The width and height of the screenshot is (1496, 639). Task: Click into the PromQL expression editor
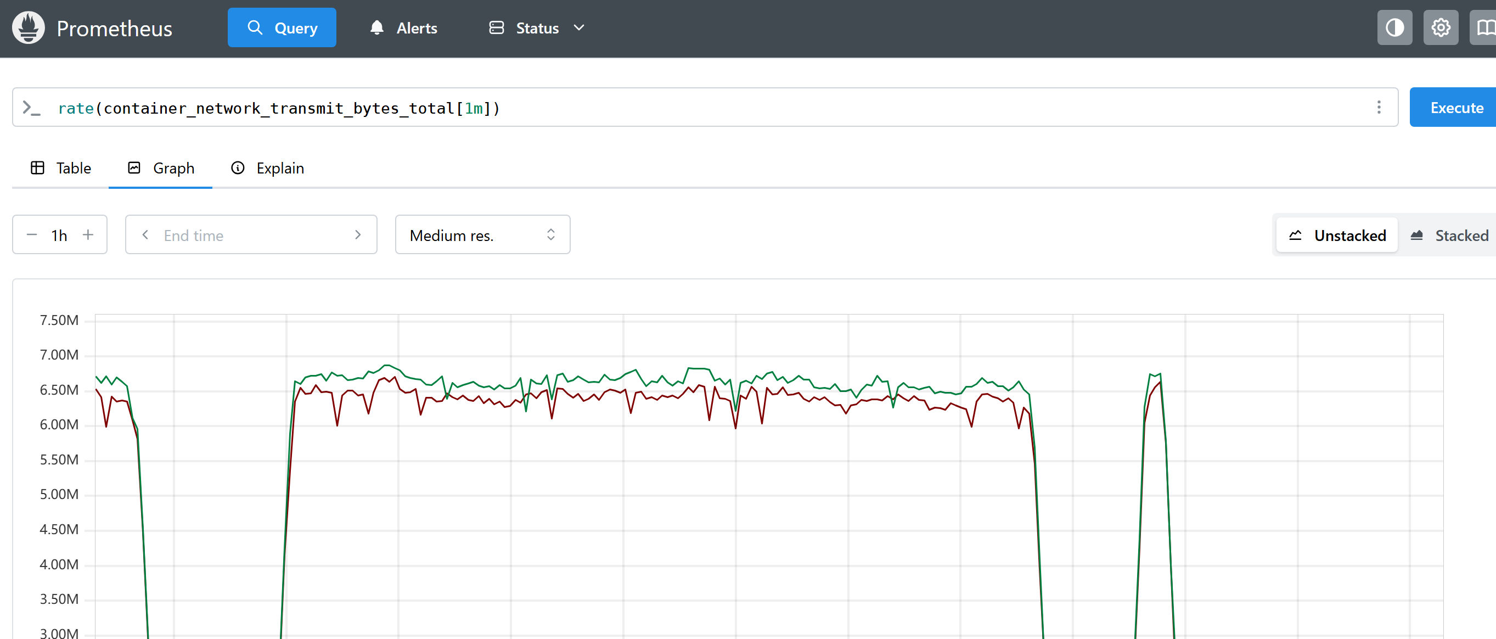point(697,108)
